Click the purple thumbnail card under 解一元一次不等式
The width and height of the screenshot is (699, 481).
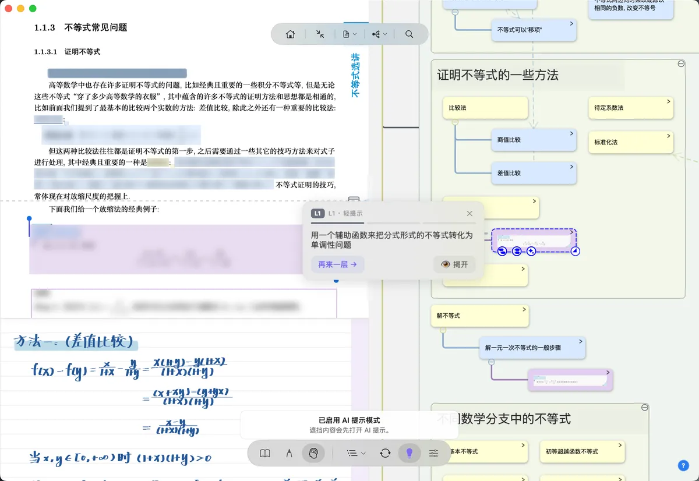coord(570,380)
